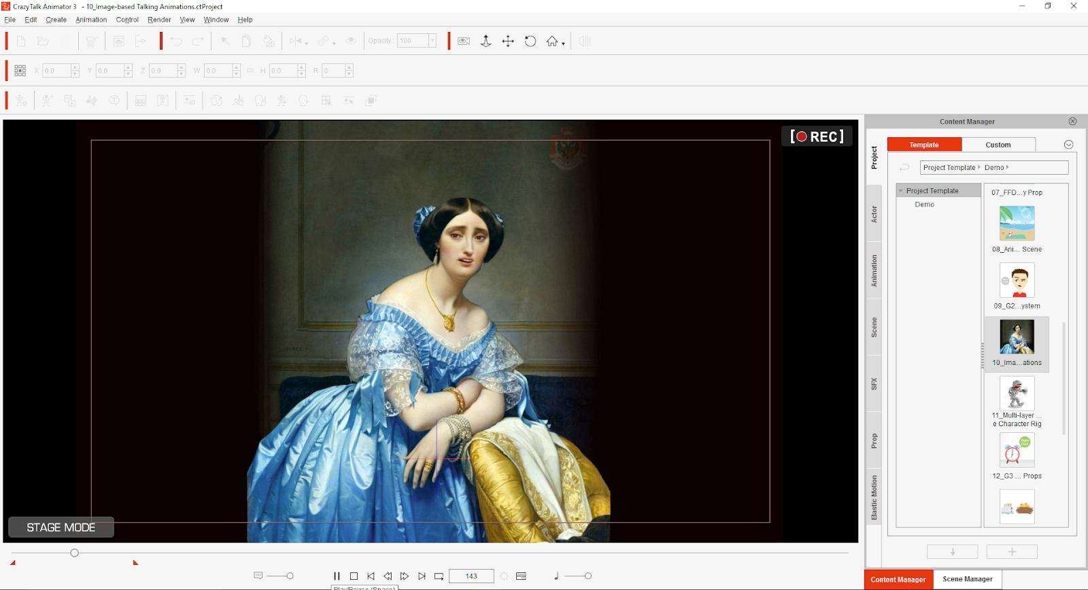This screenshot has width=1088, height=590.
Task: Click the STAGE MODE button
Action: click(61, 527)
